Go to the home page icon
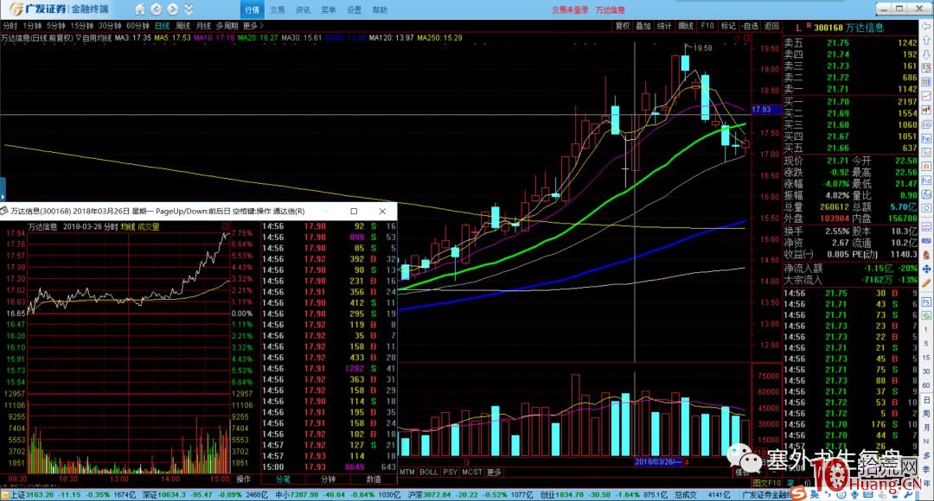Viewport: 934px width, 501px height. (x=139, y=9)
